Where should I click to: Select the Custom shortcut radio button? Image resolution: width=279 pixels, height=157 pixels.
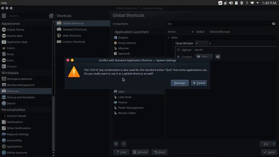pyautogui.click(x=178, y=57)
